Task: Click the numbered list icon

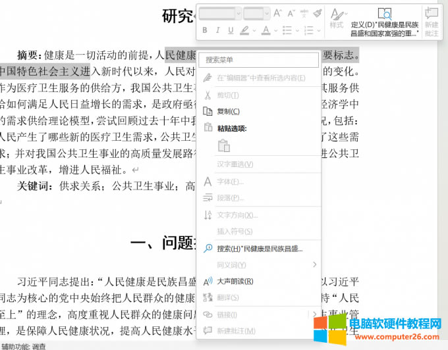Action: (309, 30)
